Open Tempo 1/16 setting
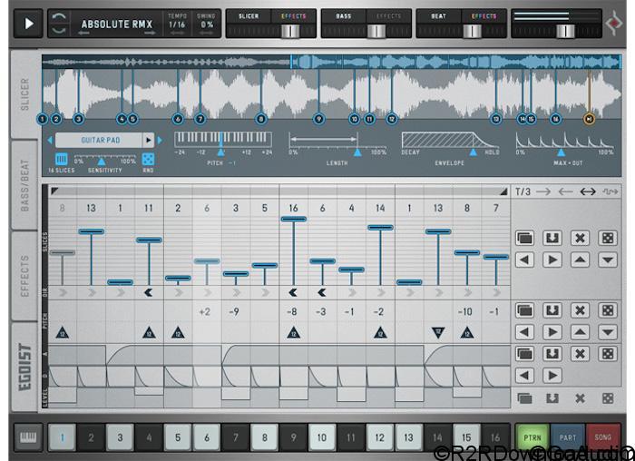 177,24
